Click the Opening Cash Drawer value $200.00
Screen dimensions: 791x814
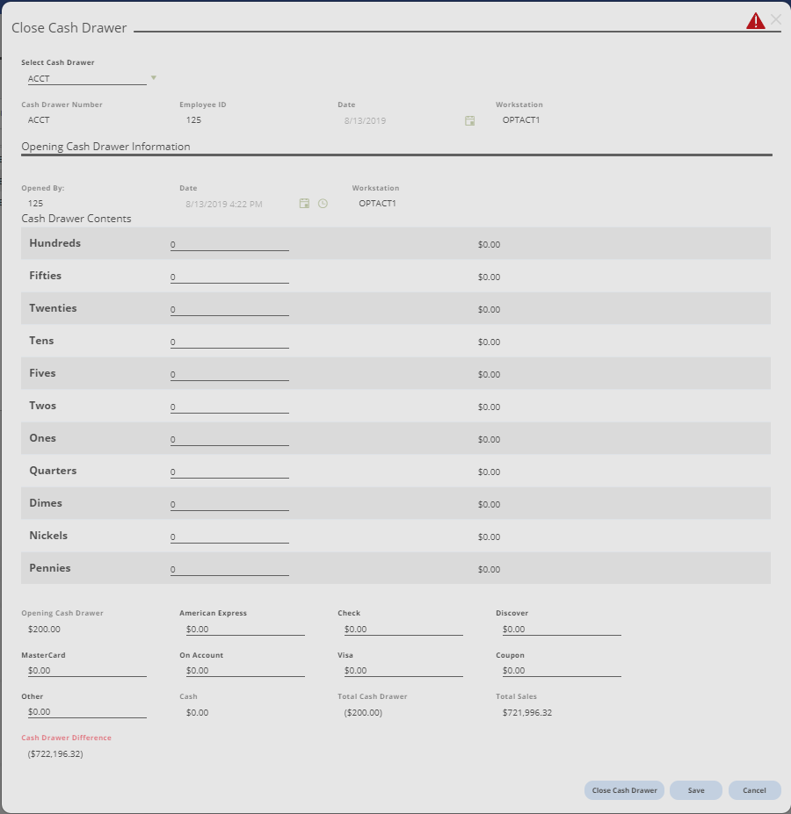pyautogui.click(x=44, y=630)
